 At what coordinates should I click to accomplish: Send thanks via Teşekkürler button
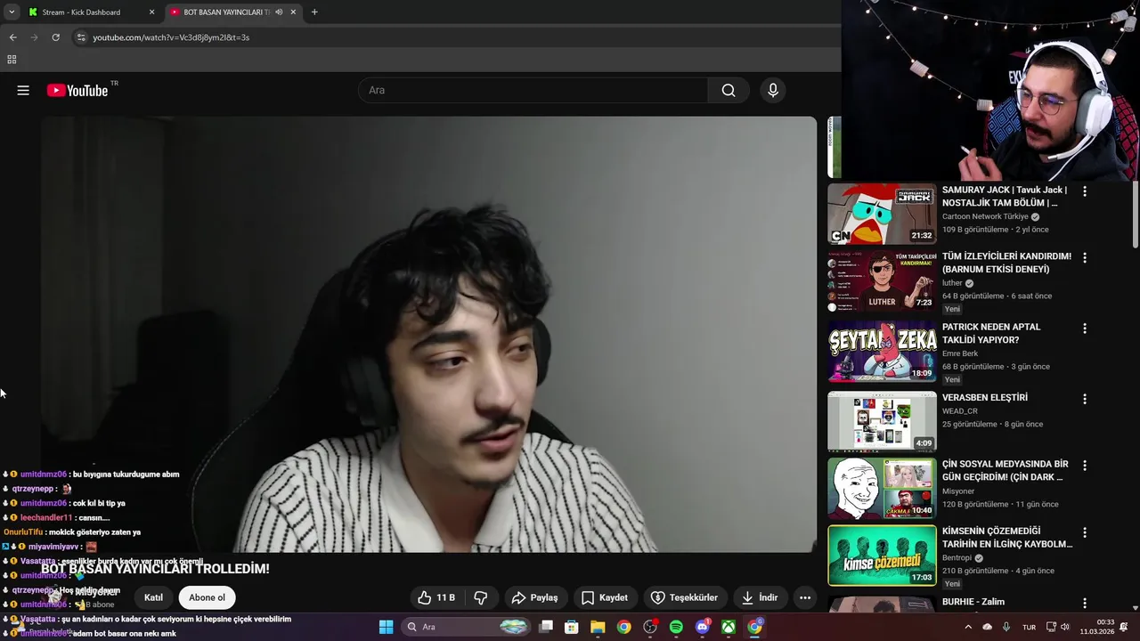coord(684,597)
